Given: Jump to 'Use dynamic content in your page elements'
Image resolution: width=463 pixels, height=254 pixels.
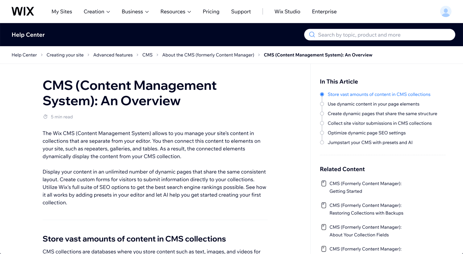Looking at the screenshot, I should point(373,104).
